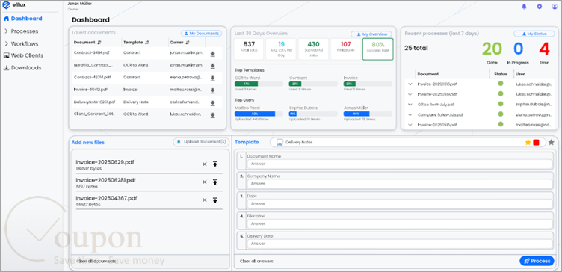This screenshot has height=272, width=562.
Task: Open the Delivery Notes template dropdown
Action: pyautogui.click(x=408, y=142)
